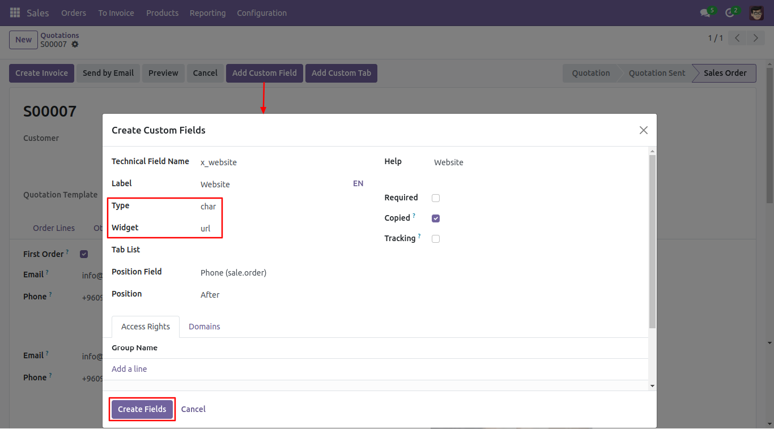Click the 1 / 1 pager counter
The height and width of the screenshot is (429, 774).
[x=715, y=38]
